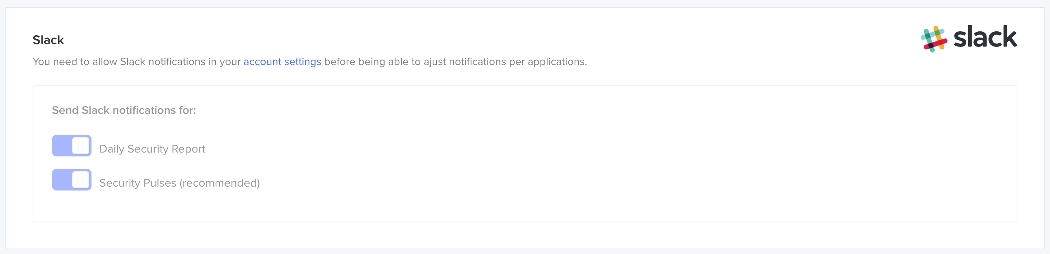Click the blue track of Daily Security Report switch
This screenshot has height=254, width=1050.
tap(61, 146)
